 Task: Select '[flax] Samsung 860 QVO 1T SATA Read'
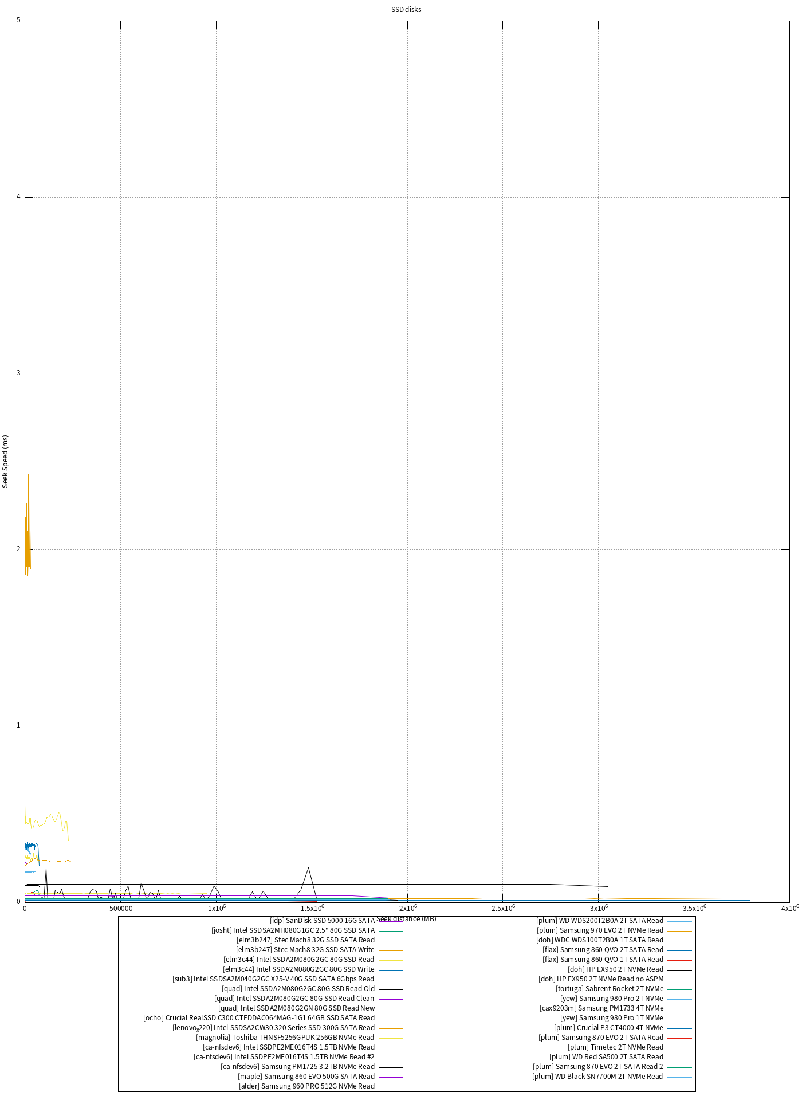coord(603,960)
